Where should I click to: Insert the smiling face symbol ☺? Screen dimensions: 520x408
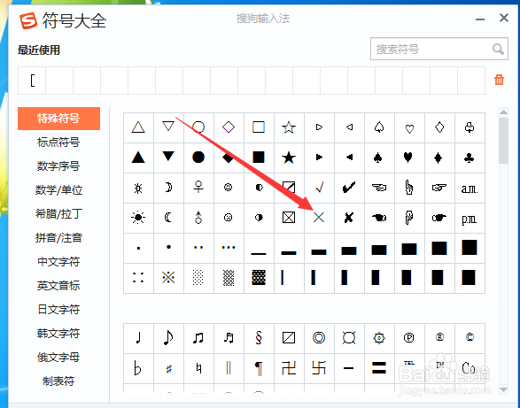coord(229,188)
